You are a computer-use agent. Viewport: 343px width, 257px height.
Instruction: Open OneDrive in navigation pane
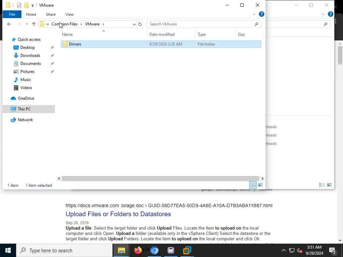click(26, 98)
